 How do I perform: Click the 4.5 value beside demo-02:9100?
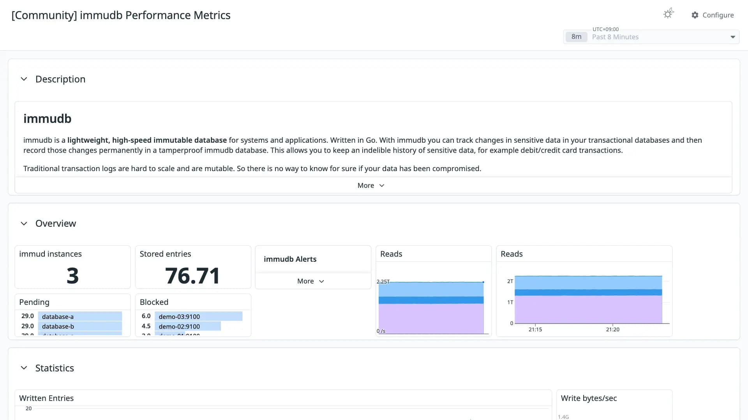(x=146, y=326)
